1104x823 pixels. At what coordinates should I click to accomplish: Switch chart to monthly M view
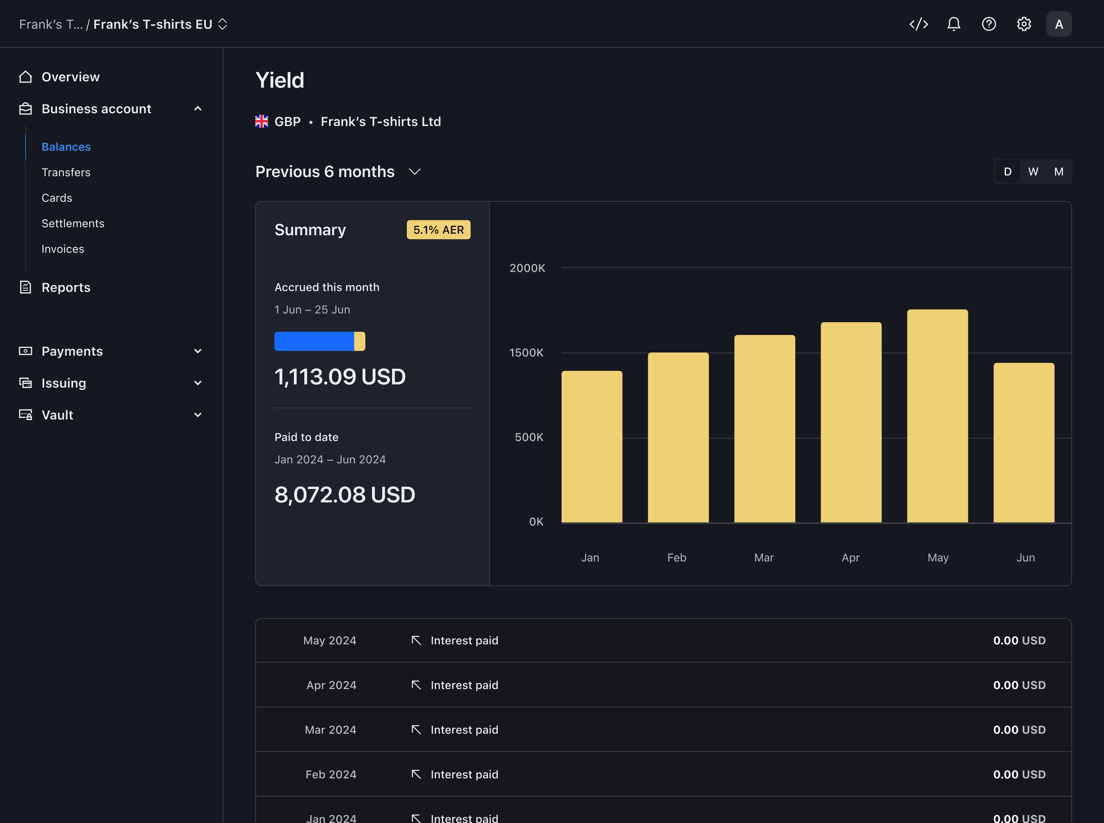[1059, 172]
